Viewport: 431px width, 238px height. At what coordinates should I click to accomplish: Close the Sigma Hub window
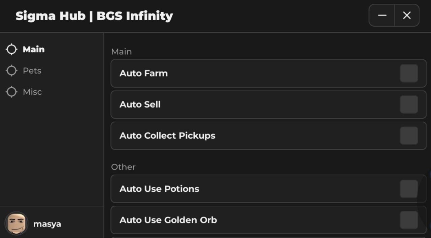point(407,16)
